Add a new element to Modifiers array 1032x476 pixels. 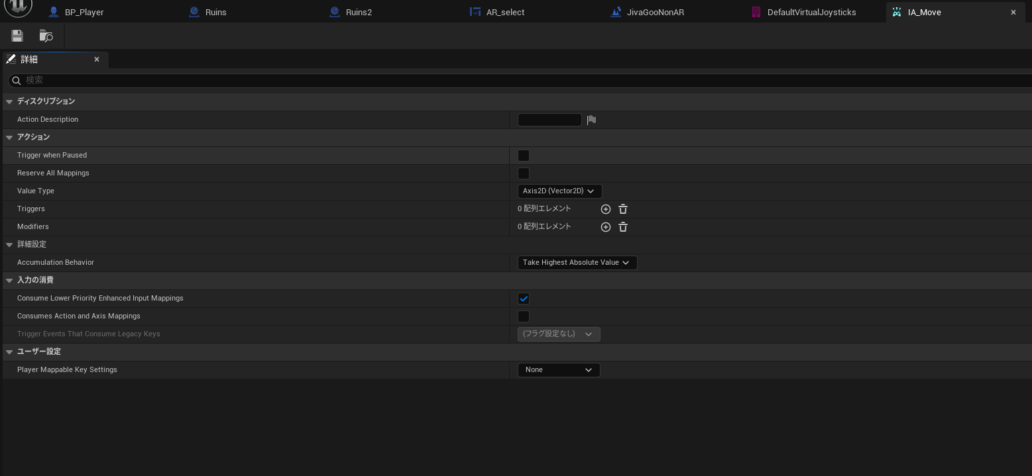click(605, 227)
